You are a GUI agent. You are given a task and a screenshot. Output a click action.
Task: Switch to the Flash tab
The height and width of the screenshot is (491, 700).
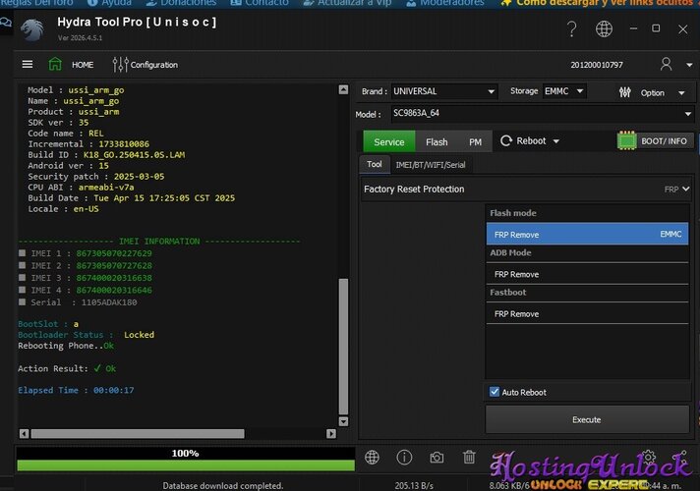(x=437, y=141)
